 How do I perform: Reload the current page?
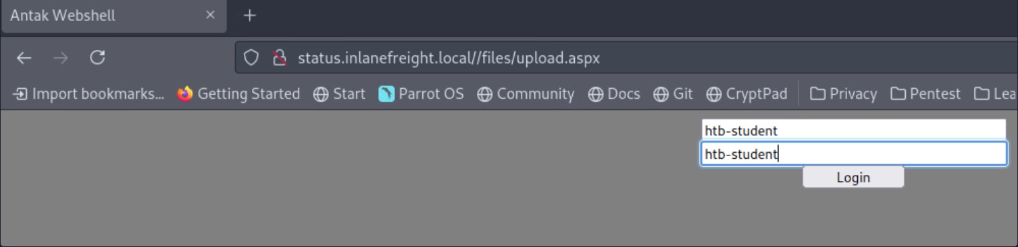click(x=97, y=58)
